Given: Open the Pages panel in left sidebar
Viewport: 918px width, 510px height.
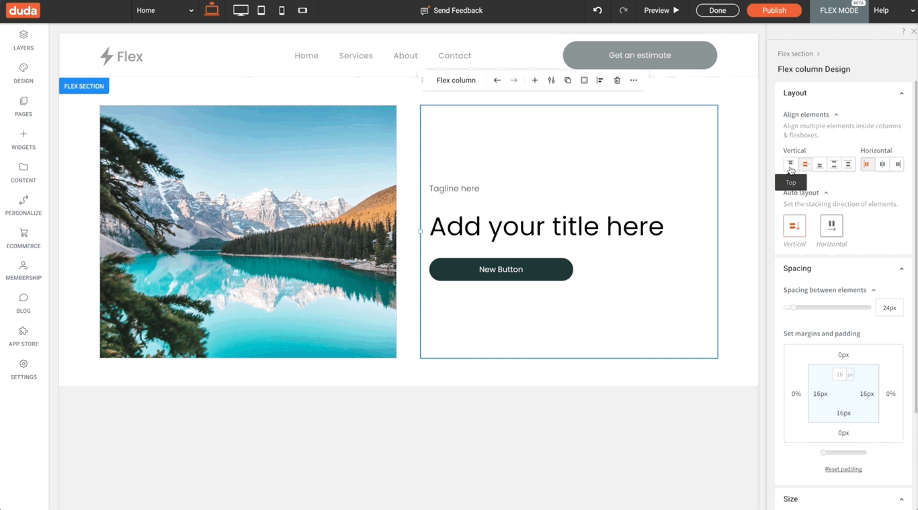Looking at the screenshot, I should [24, 107].
